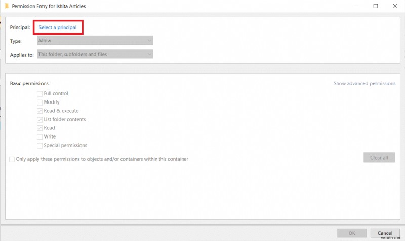This screenshot has width=405, height=241.
Task: Toggle Read & execute checkbox
Action: [x=39, y=111]
